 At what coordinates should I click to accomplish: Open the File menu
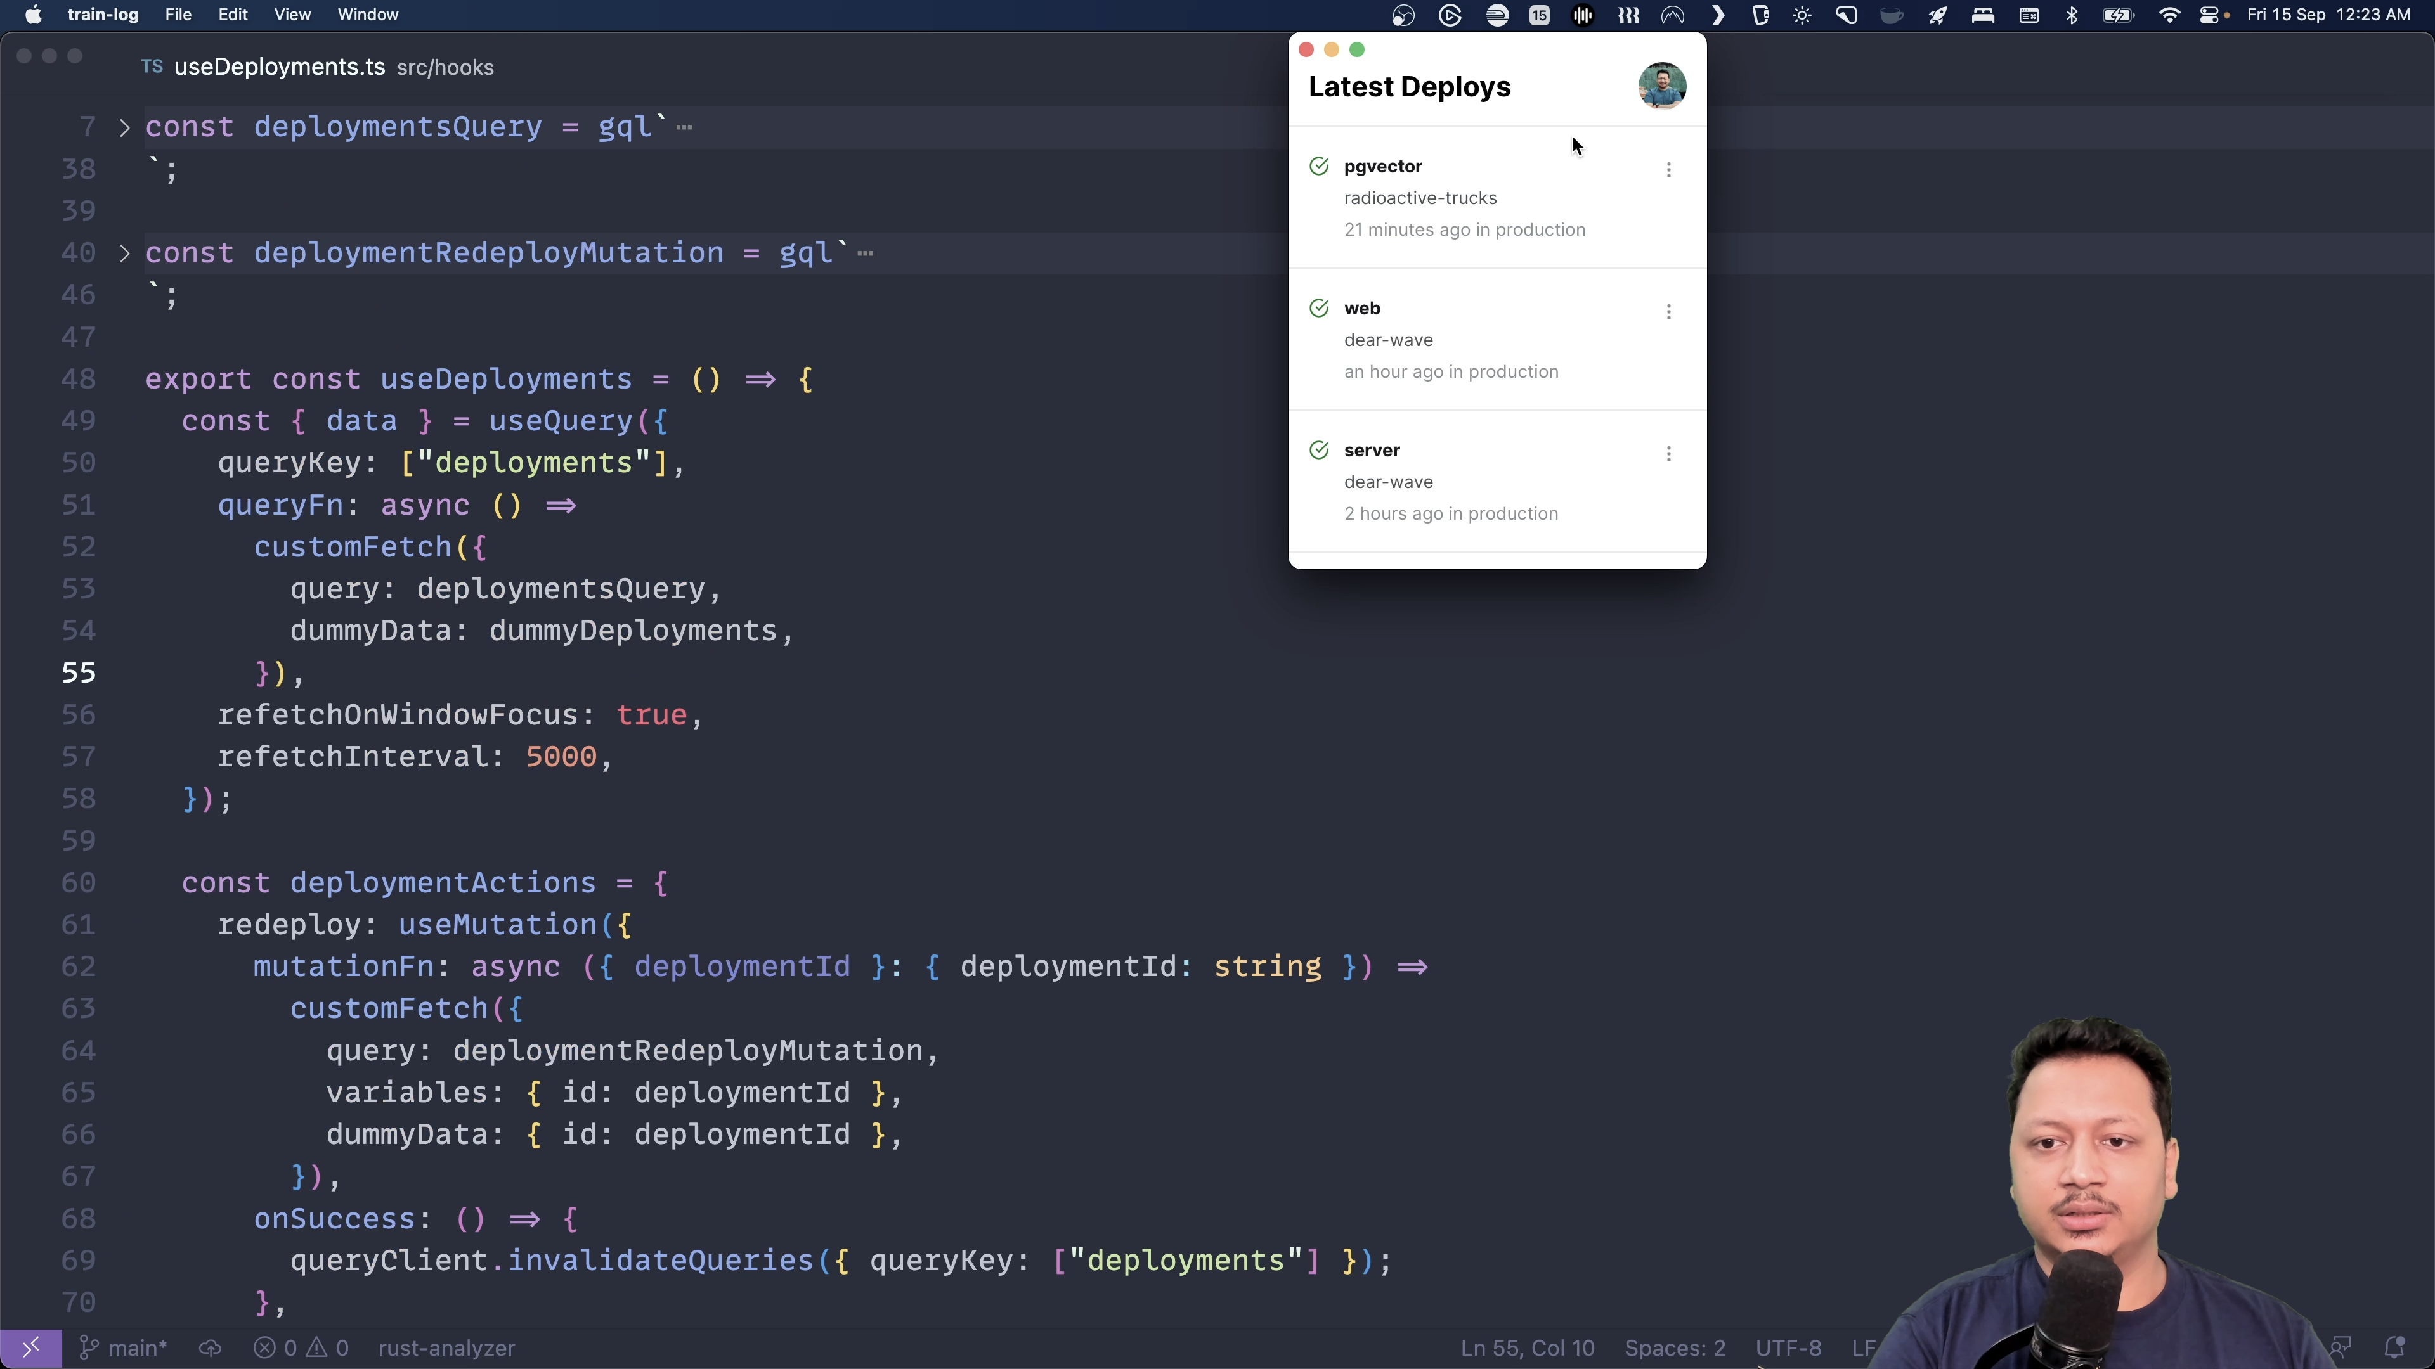click(178, 14)
